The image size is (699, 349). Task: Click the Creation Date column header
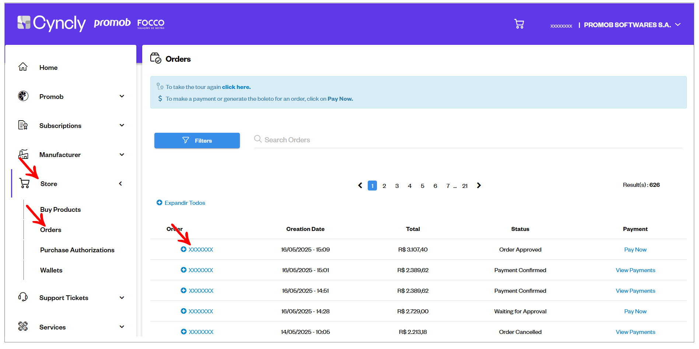pos(305,229)
